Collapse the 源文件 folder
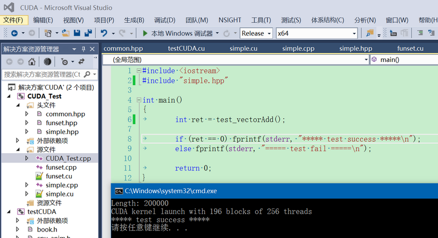Screen dimensions: 438x238 [x=18, y=149]
